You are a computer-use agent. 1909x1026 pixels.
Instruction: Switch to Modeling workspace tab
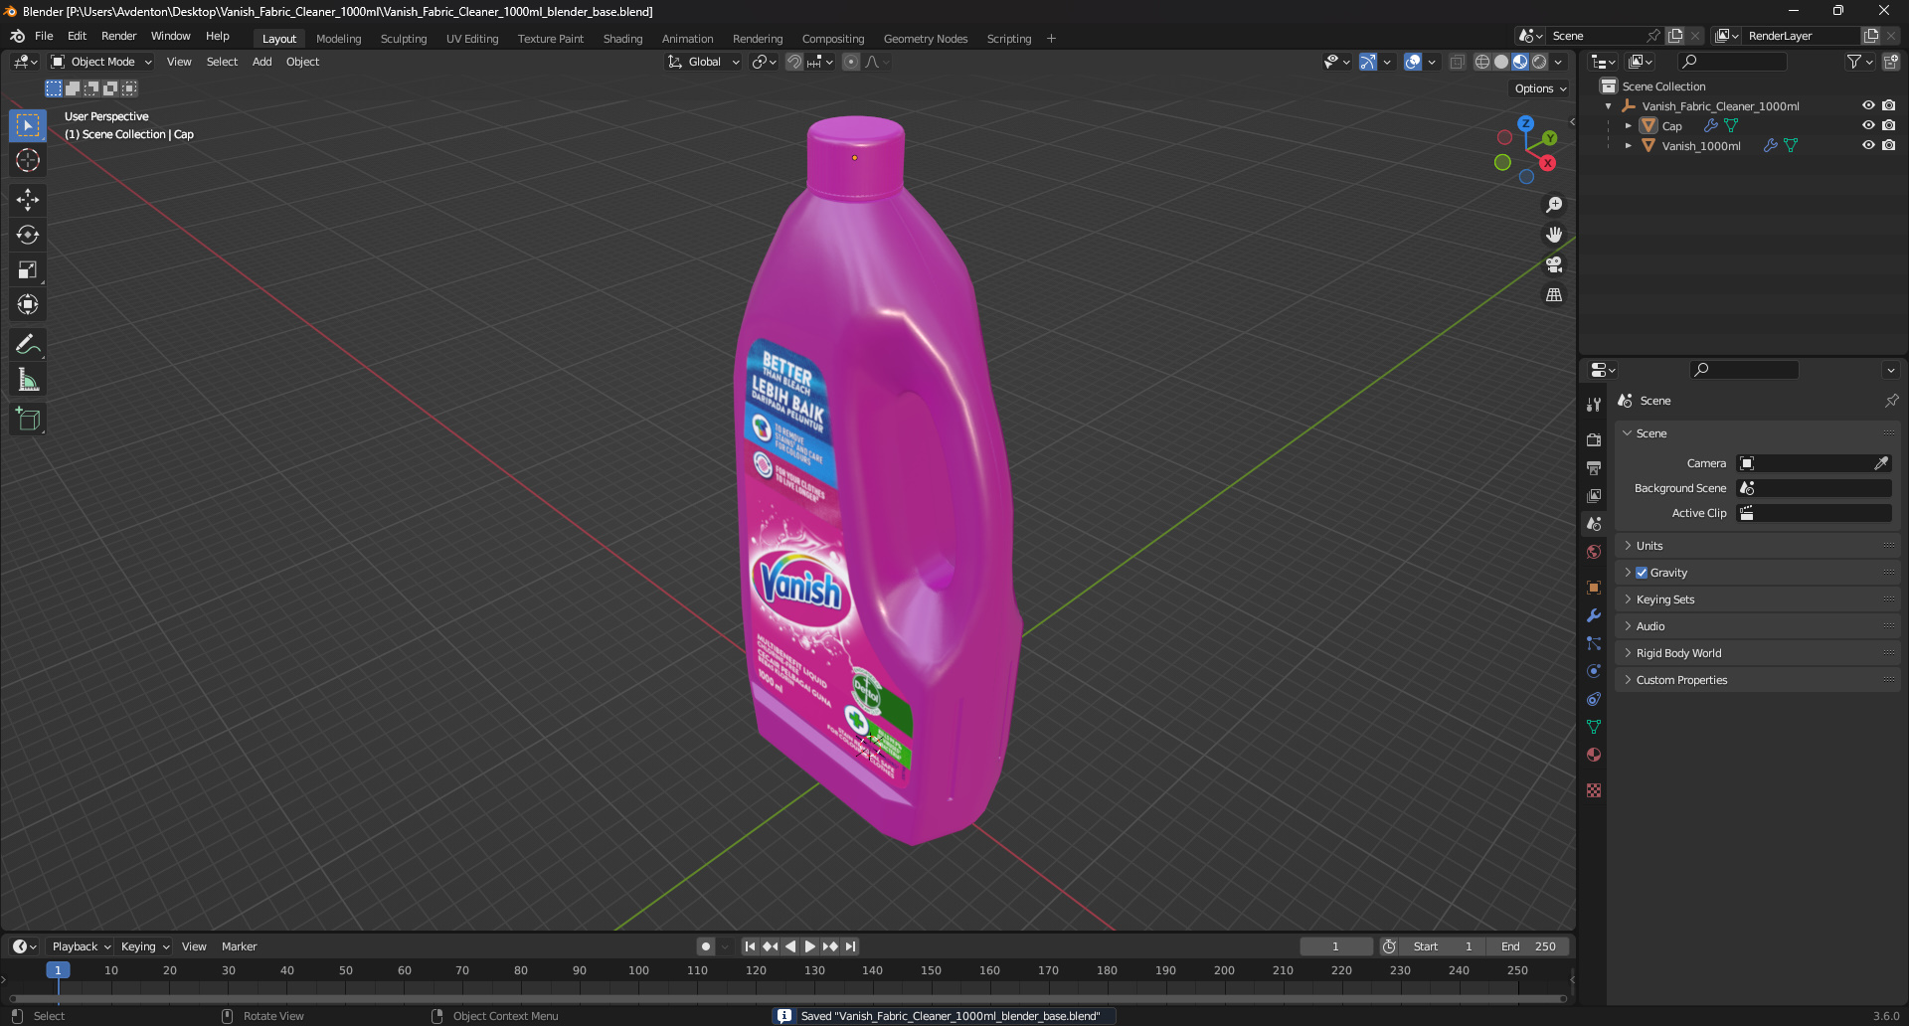click(338, 39)
